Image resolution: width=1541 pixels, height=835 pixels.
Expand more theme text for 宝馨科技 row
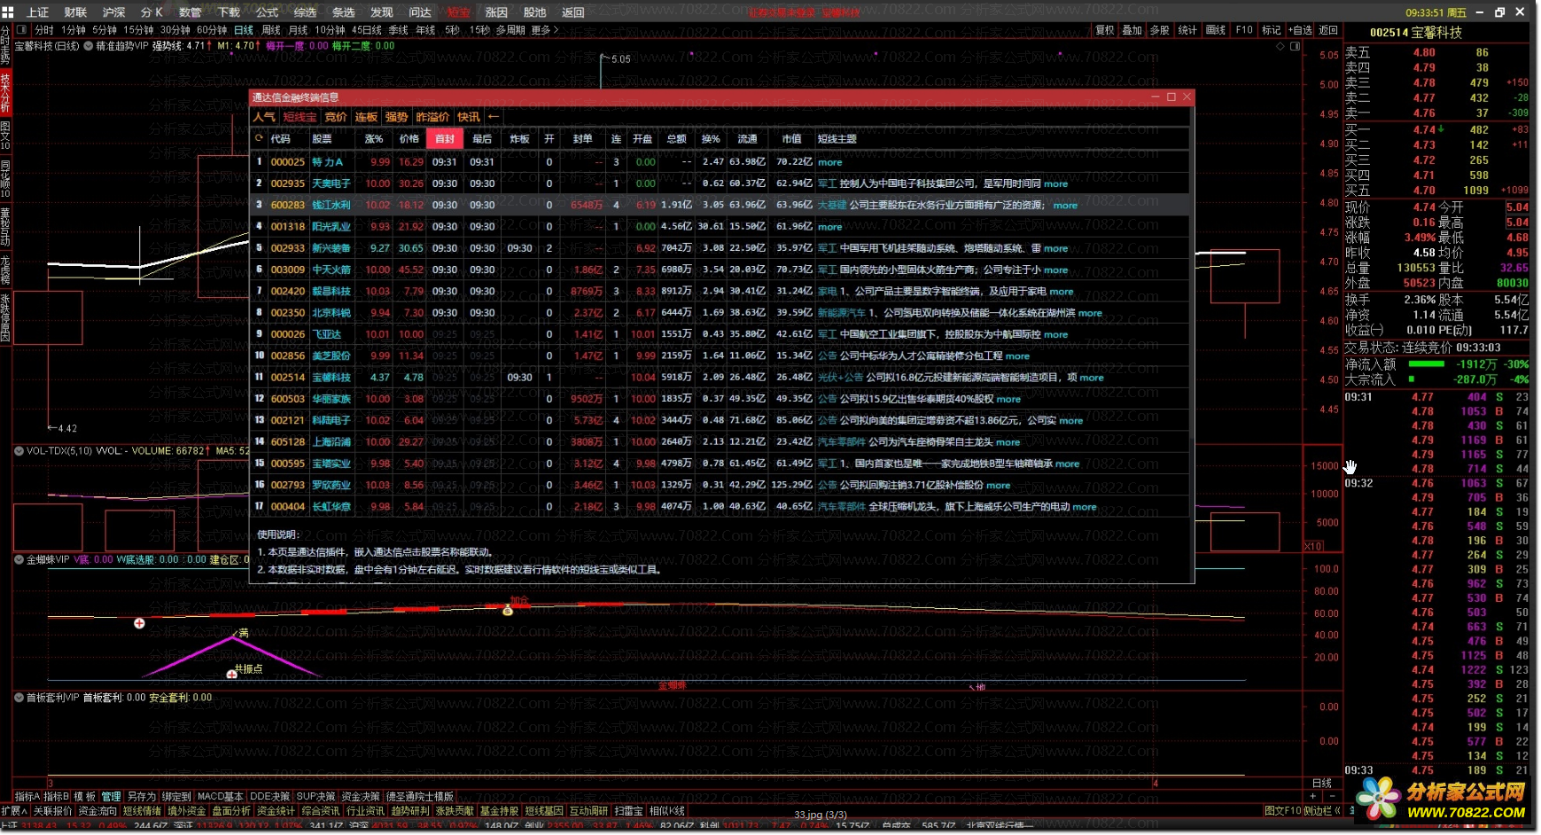click(1092, 378)
